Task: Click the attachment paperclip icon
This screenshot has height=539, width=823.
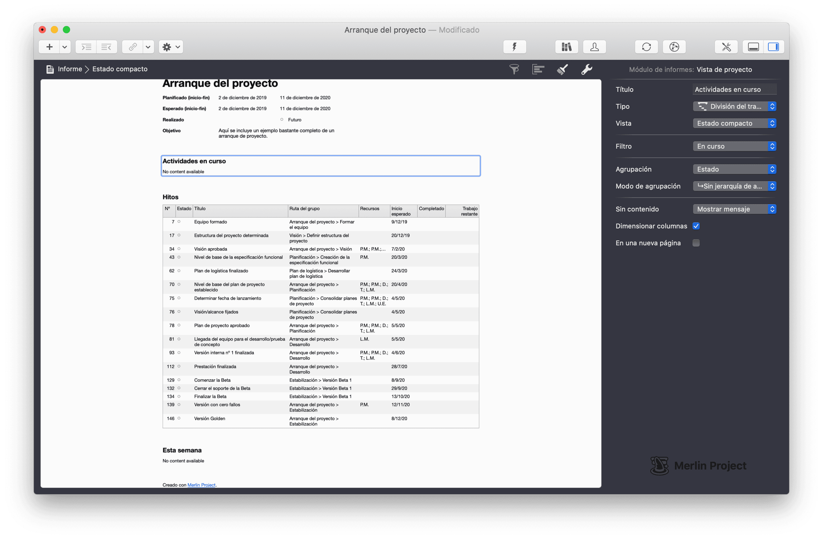Action: point(133,47)
